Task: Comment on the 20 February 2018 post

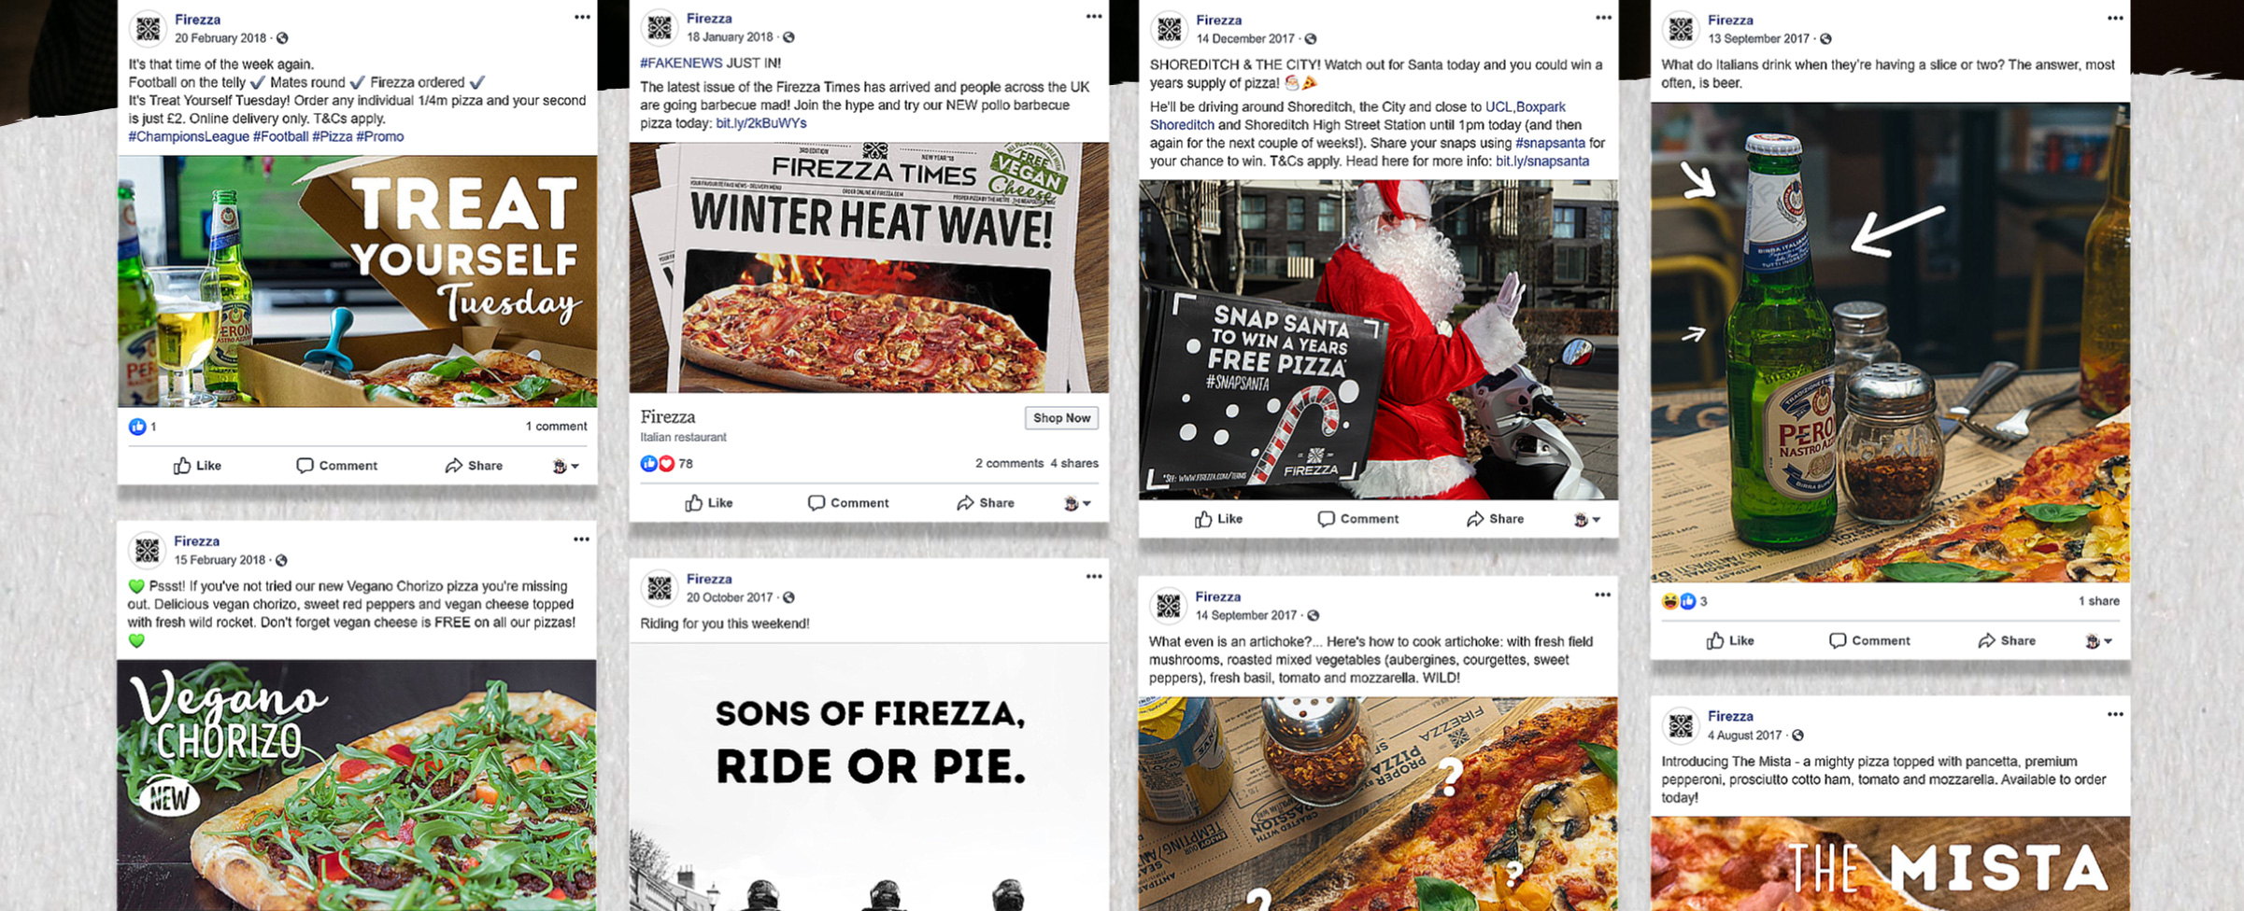Action: 336,465
